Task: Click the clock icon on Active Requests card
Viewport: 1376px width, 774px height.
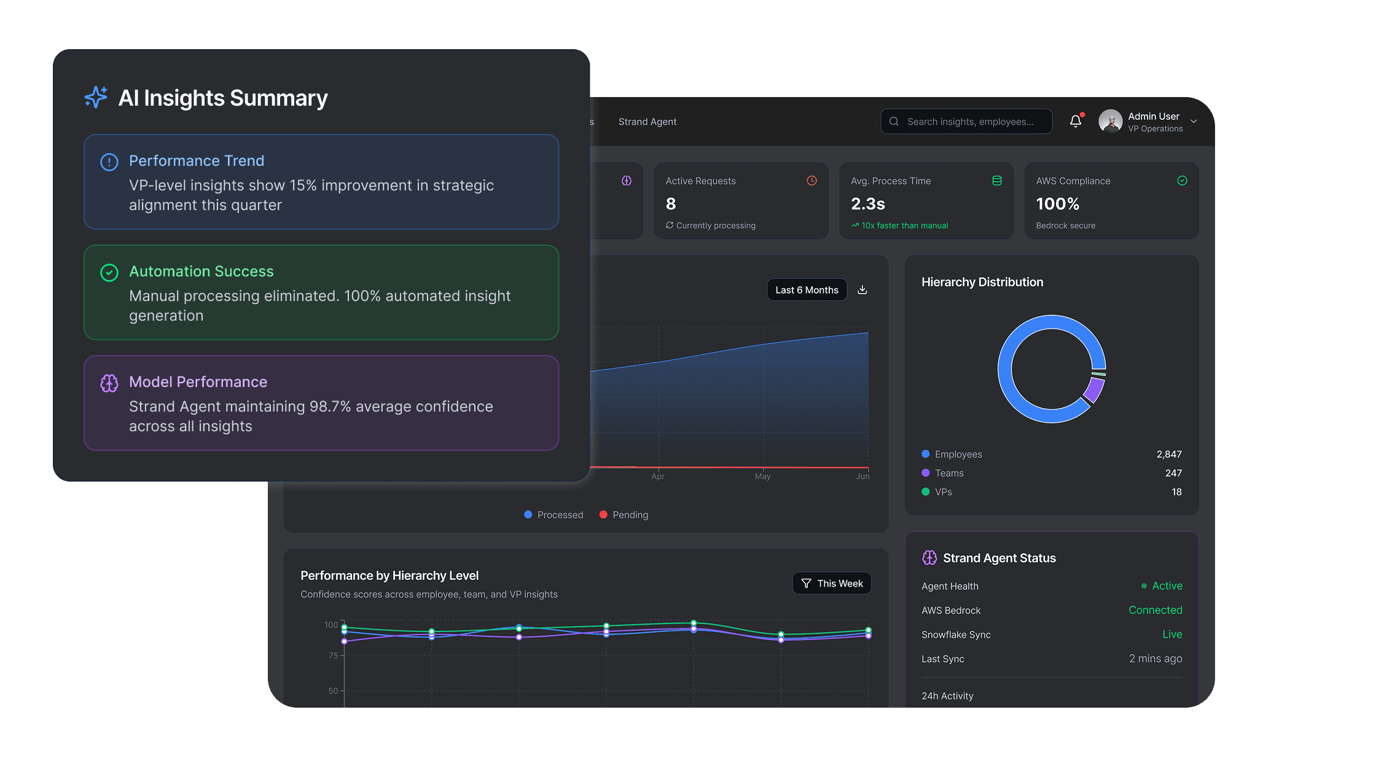Action: tap(811, 181)
